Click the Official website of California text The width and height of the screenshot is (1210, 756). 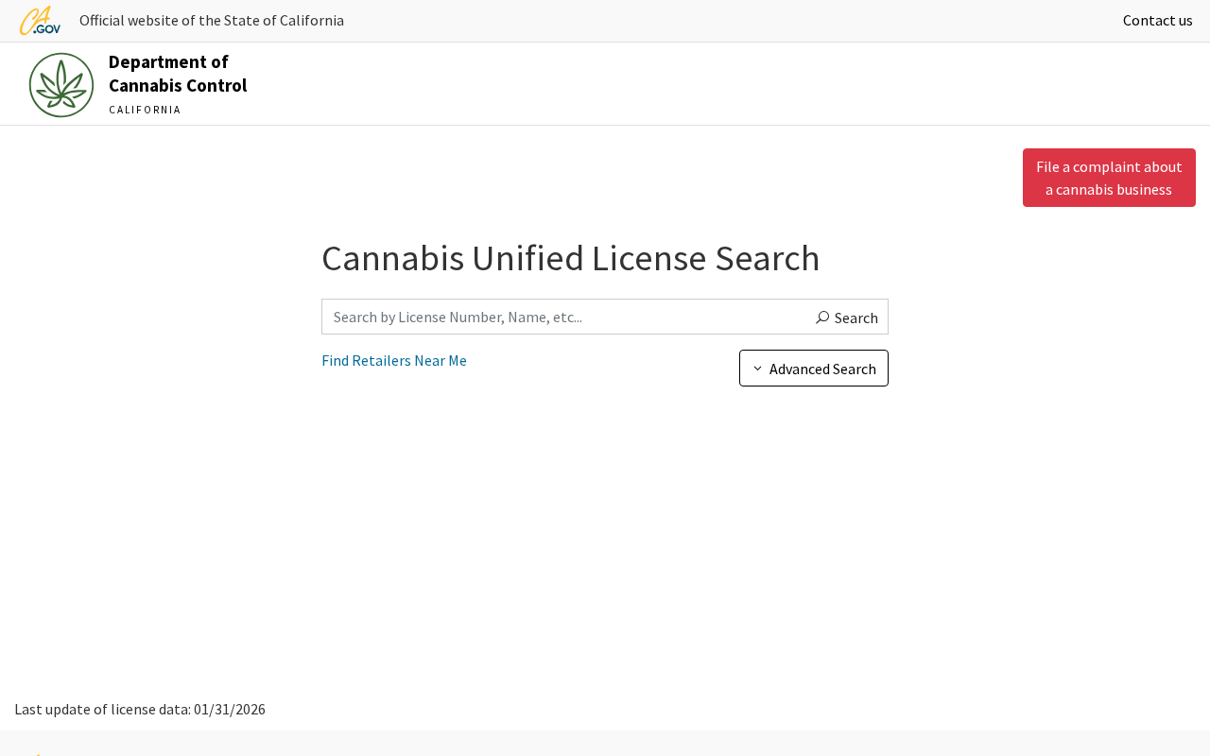[212, 21]
